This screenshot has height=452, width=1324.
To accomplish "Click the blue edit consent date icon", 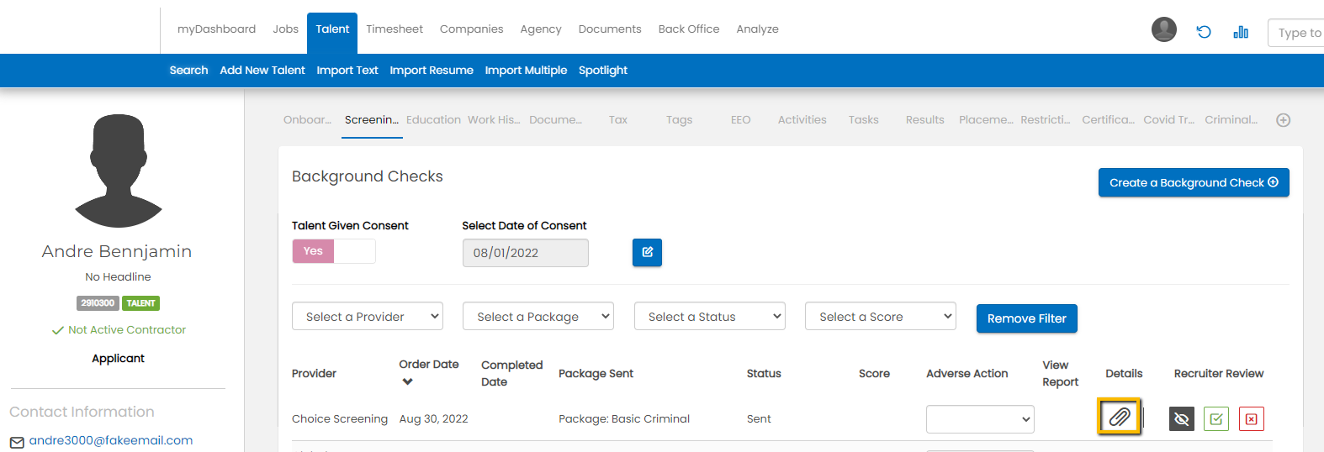I will point(647,252).
